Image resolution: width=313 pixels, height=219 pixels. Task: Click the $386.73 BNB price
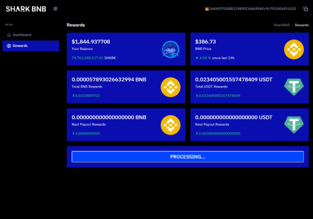coord(206,42)
